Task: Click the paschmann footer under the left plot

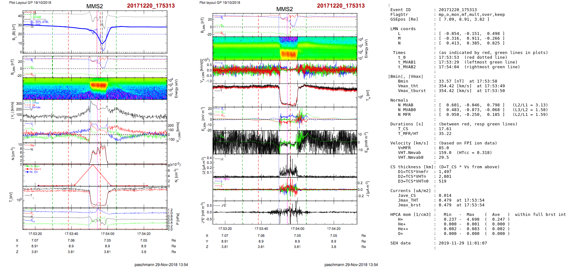Action: (x=161, y=264)
